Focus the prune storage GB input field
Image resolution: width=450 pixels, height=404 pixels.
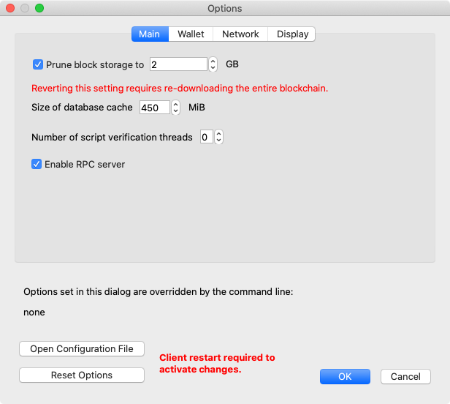pos(178,64)
